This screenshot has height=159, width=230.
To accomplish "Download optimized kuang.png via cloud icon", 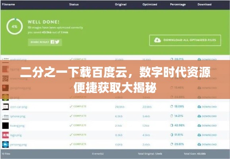I will (x=199, y=126).
